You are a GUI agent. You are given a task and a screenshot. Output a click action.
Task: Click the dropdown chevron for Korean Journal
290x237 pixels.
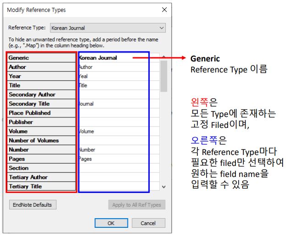point(161,28)
